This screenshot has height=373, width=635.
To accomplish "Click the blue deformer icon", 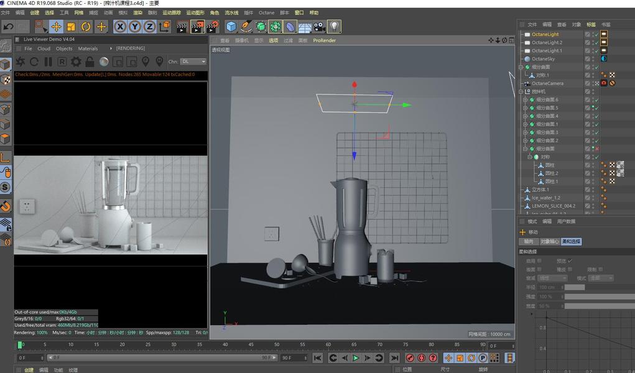I will coord(290,27).
